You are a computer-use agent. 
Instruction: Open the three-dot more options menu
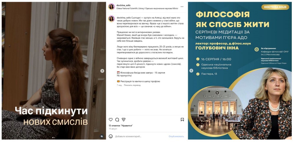pyautogui.click(x=182, y=6)
